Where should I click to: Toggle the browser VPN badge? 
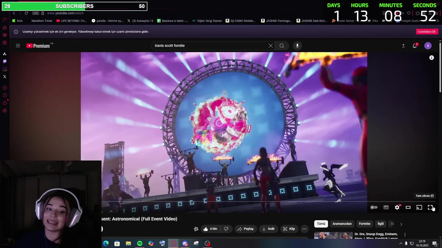point(36,13)
